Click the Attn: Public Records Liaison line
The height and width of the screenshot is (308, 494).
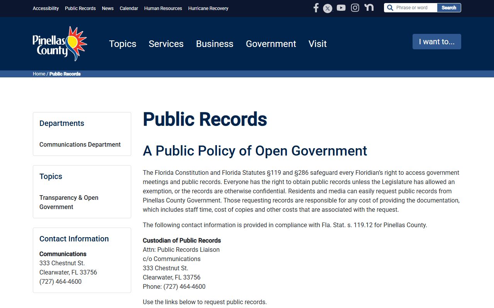click(x=181, y=250)
